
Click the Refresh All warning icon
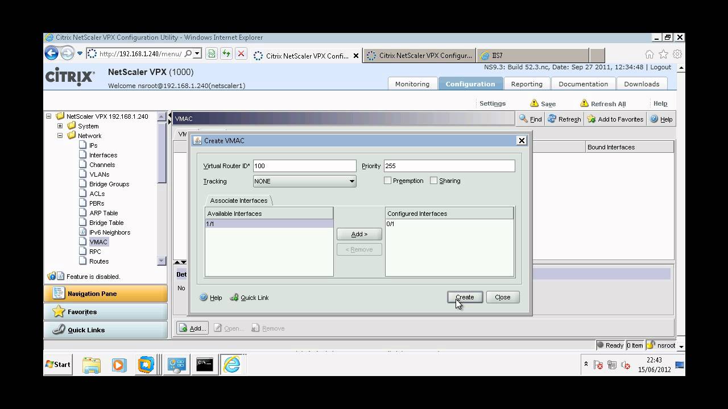584,103
